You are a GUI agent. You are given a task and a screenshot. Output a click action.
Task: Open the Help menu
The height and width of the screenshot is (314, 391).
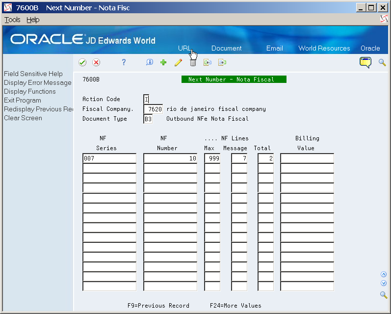(x=33, y=20)
